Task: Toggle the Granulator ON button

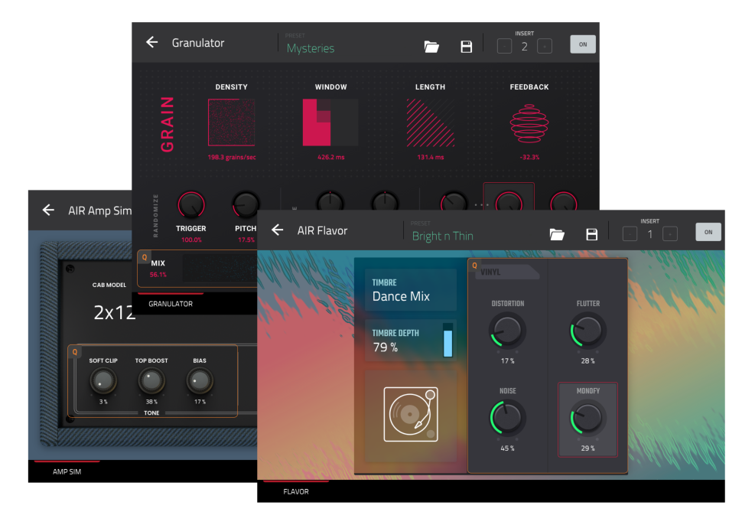Action: pyautogui.click(x=583, y=44)
